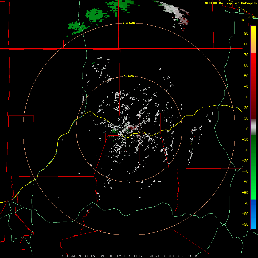Click the storm relative velocity footer caption
The width and height of the screenshot is (258, 258).
pos(130,256)
